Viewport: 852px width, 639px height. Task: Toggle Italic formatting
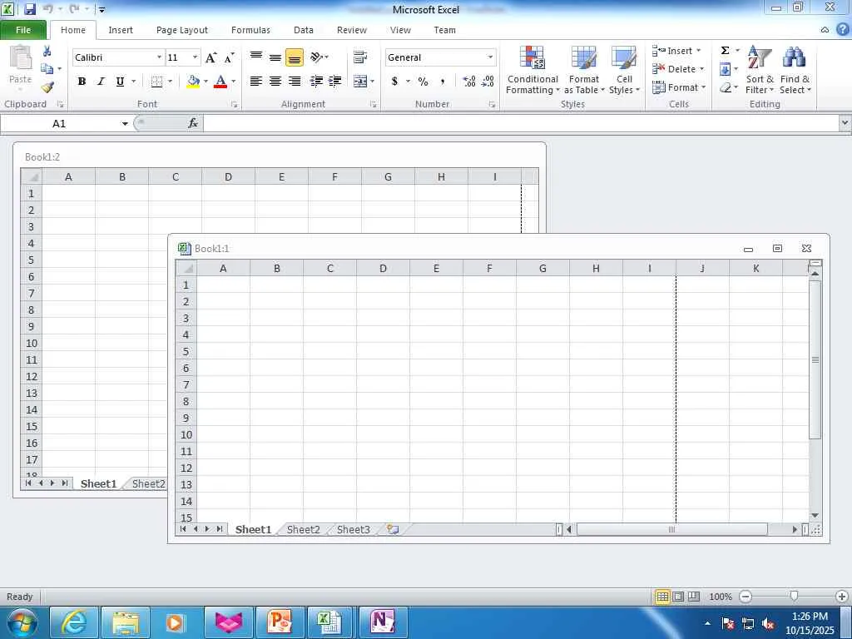101,82
